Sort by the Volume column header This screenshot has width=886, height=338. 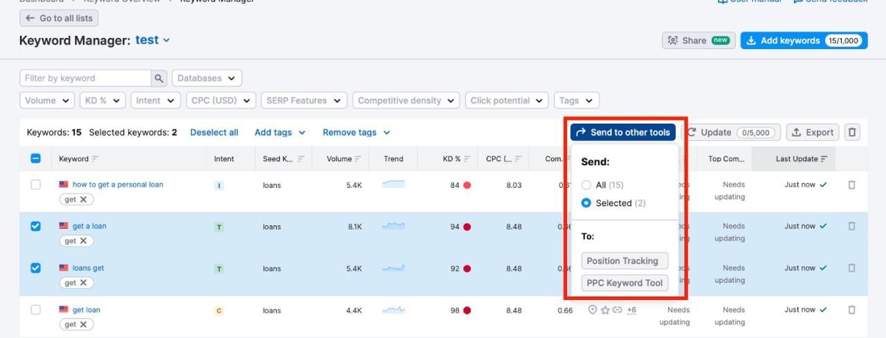(344, 159)
